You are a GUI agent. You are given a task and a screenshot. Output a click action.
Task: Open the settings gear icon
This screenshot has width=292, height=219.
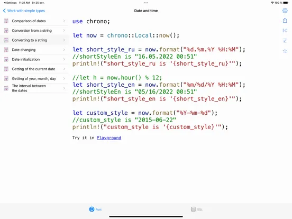[x=285, y=11]
